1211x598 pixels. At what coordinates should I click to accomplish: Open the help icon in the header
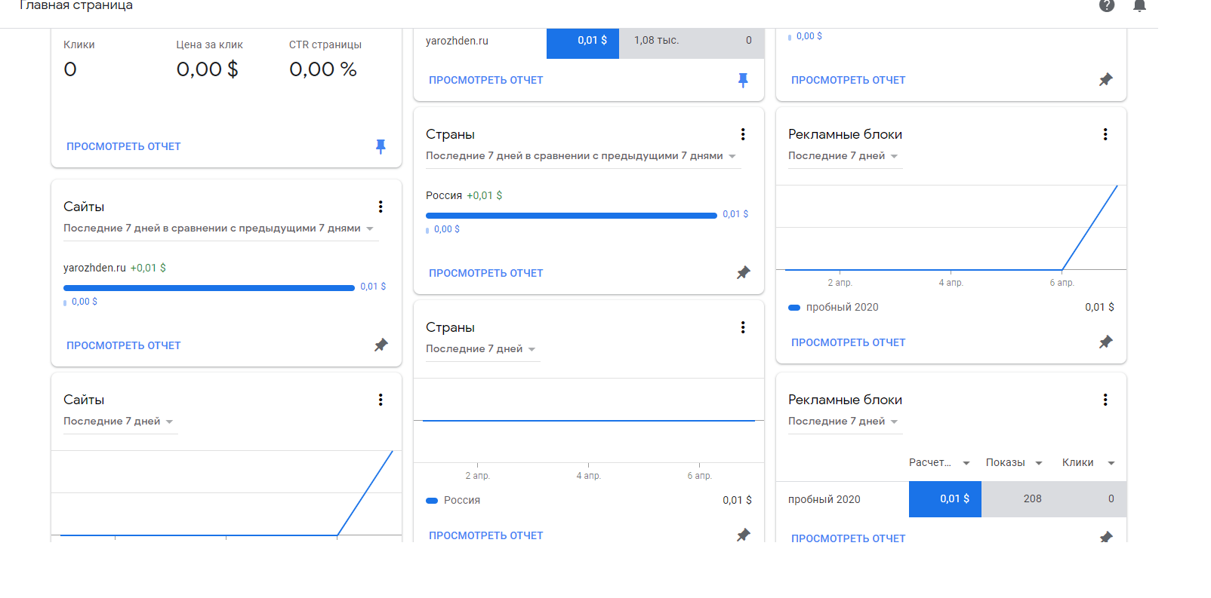[1107, 6]
